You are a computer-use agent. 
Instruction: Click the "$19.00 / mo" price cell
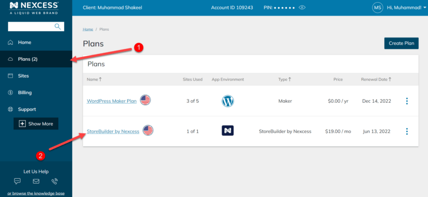(x=338, y=131)
